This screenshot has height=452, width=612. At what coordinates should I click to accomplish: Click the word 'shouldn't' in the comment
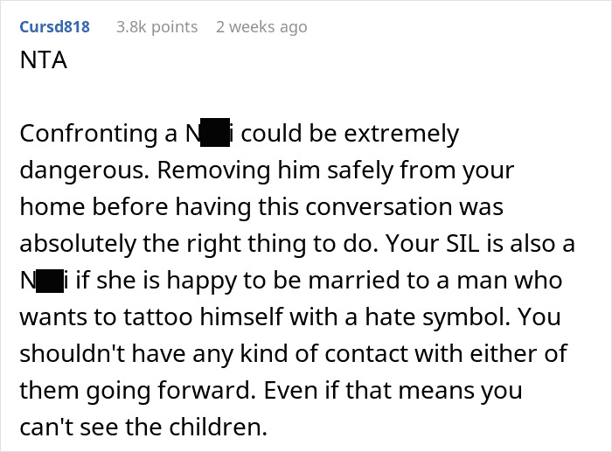pyautogui.click(x=73, y=353)
